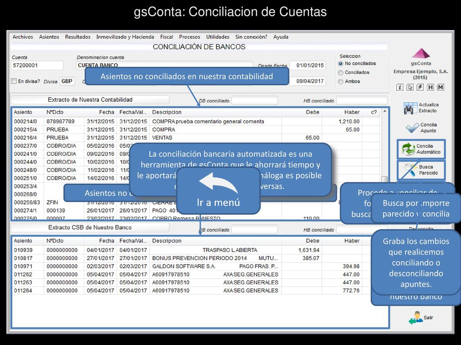This screenshot has width=461, height=345.
Task: Click the date field showing 09/04/2017
Action: 308,81
